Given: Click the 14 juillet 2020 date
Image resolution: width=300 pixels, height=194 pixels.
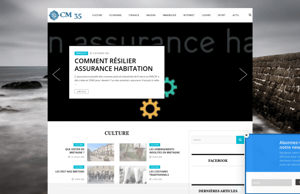Looking at the screenshot, I should click(76, 157).
